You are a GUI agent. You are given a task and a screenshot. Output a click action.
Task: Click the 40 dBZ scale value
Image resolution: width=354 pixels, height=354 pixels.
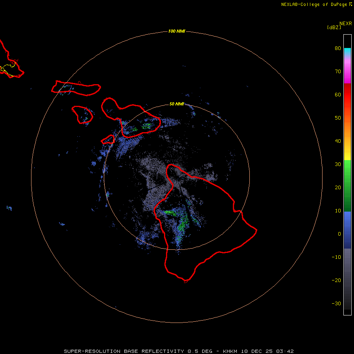338,141
